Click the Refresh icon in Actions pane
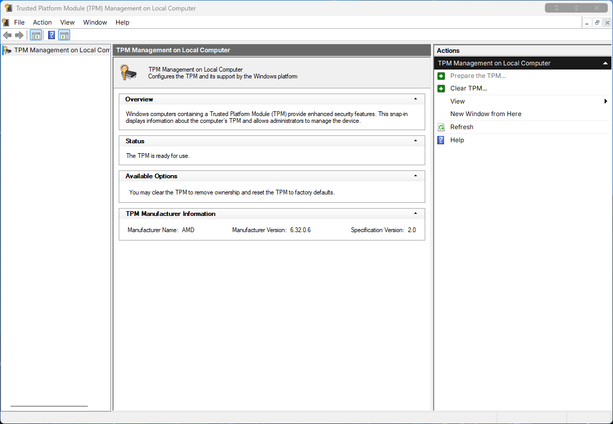The height and width of the screenshot is (424, 613). pyautogui.click(x=441, y=127)
